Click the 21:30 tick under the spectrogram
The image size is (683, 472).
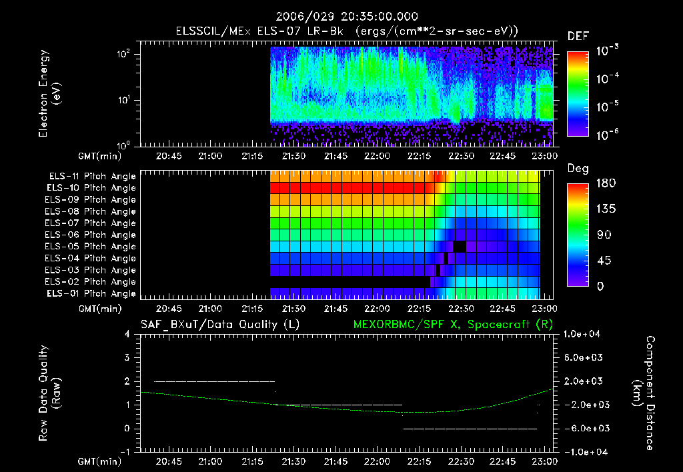293,156
